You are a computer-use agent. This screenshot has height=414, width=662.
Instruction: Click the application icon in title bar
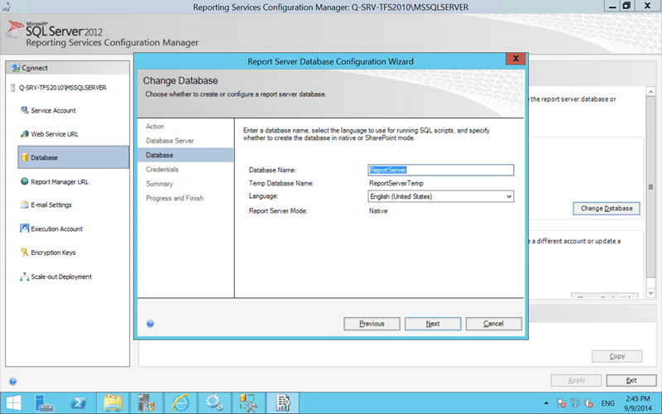(x=6, y=7)
